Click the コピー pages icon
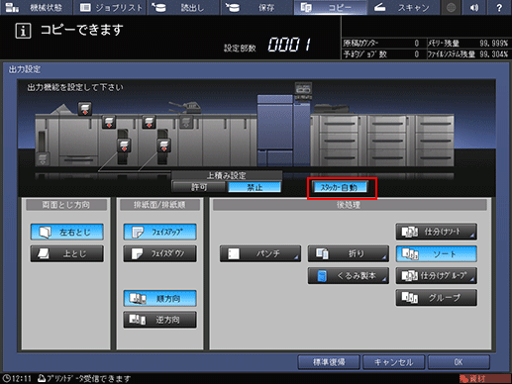The image size is (512, 384). 306,7
